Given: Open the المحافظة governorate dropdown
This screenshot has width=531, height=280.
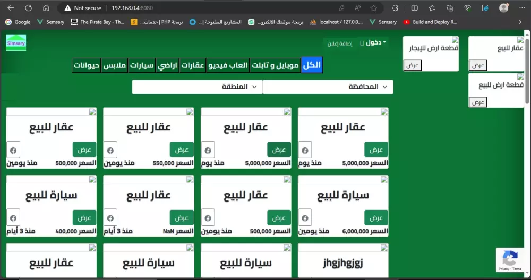Looking at the screenshot, I should [x=328, y=87].
